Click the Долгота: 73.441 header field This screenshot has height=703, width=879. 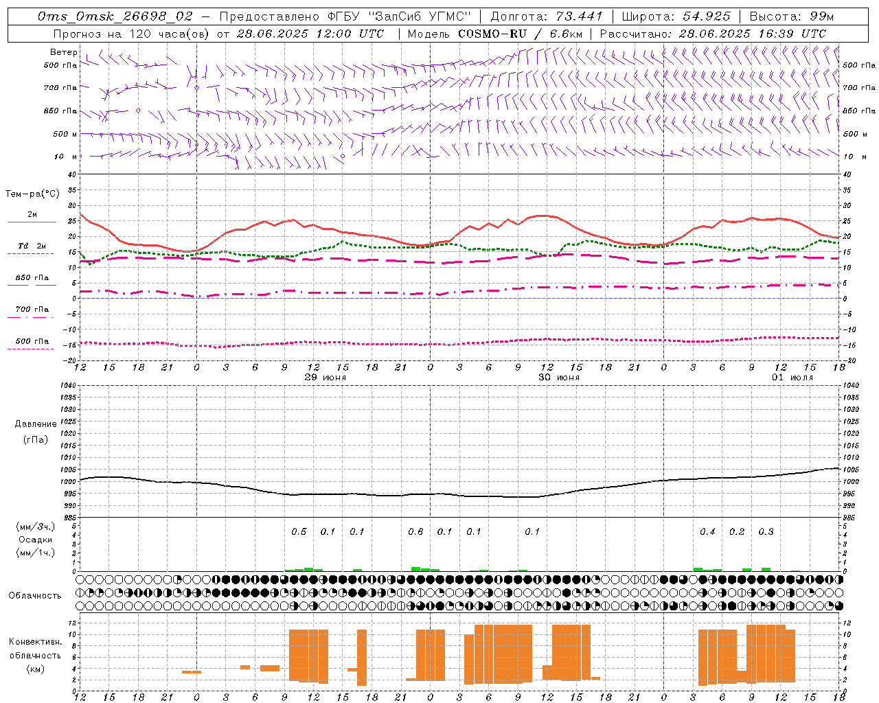pyautogui.click(x=547, y=16)
